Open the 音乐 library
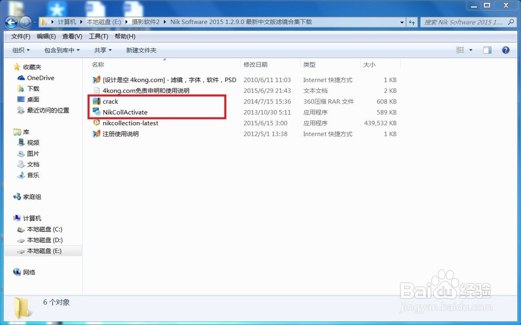Screen dimensions: 521x325 coord(33,175)
